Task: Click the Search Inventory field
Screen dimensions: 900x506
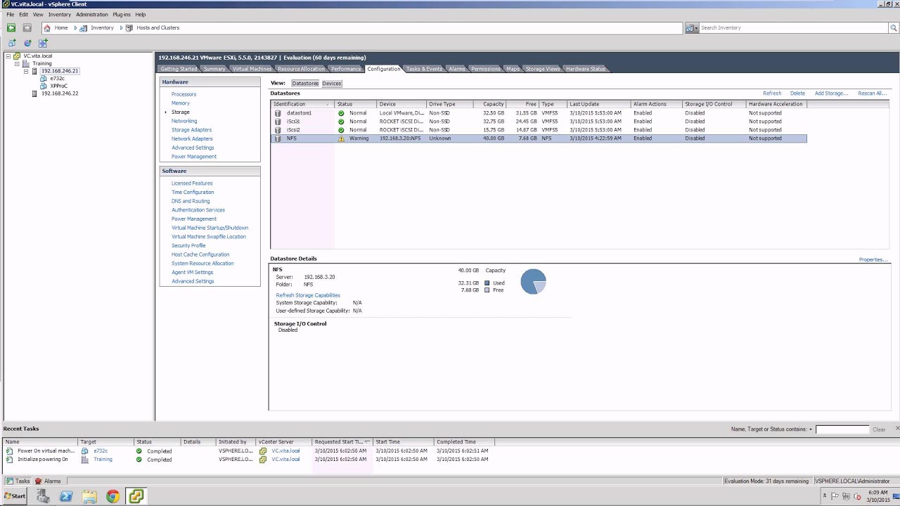Action: 794,28
